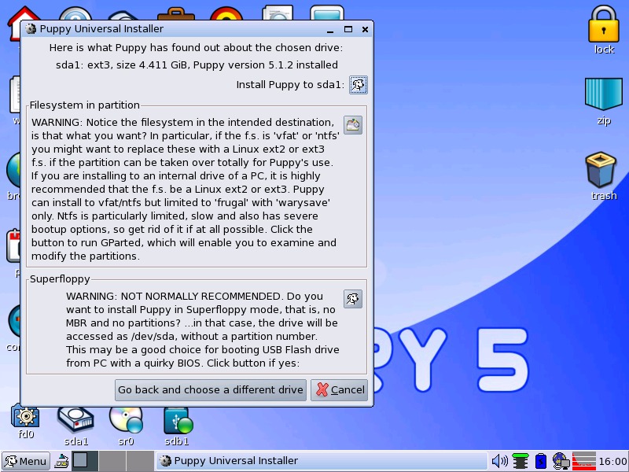Switch to the second virtual desktop in pager
Viewport: 629px width, 472px height.
point(112,461)
